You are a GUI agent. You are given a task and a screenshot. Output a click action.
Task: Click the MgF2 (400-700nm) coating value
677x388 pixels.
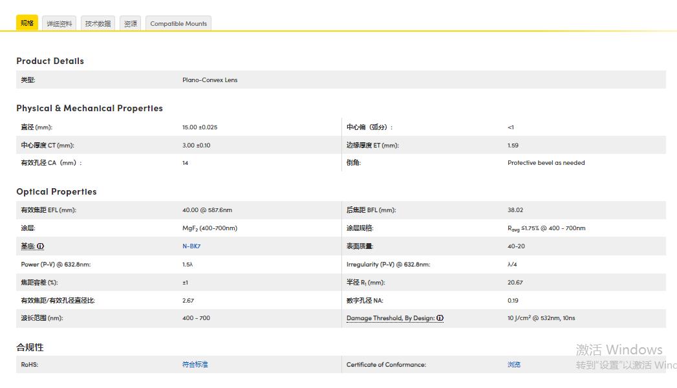pyautogui.click(x=210, y=228)
